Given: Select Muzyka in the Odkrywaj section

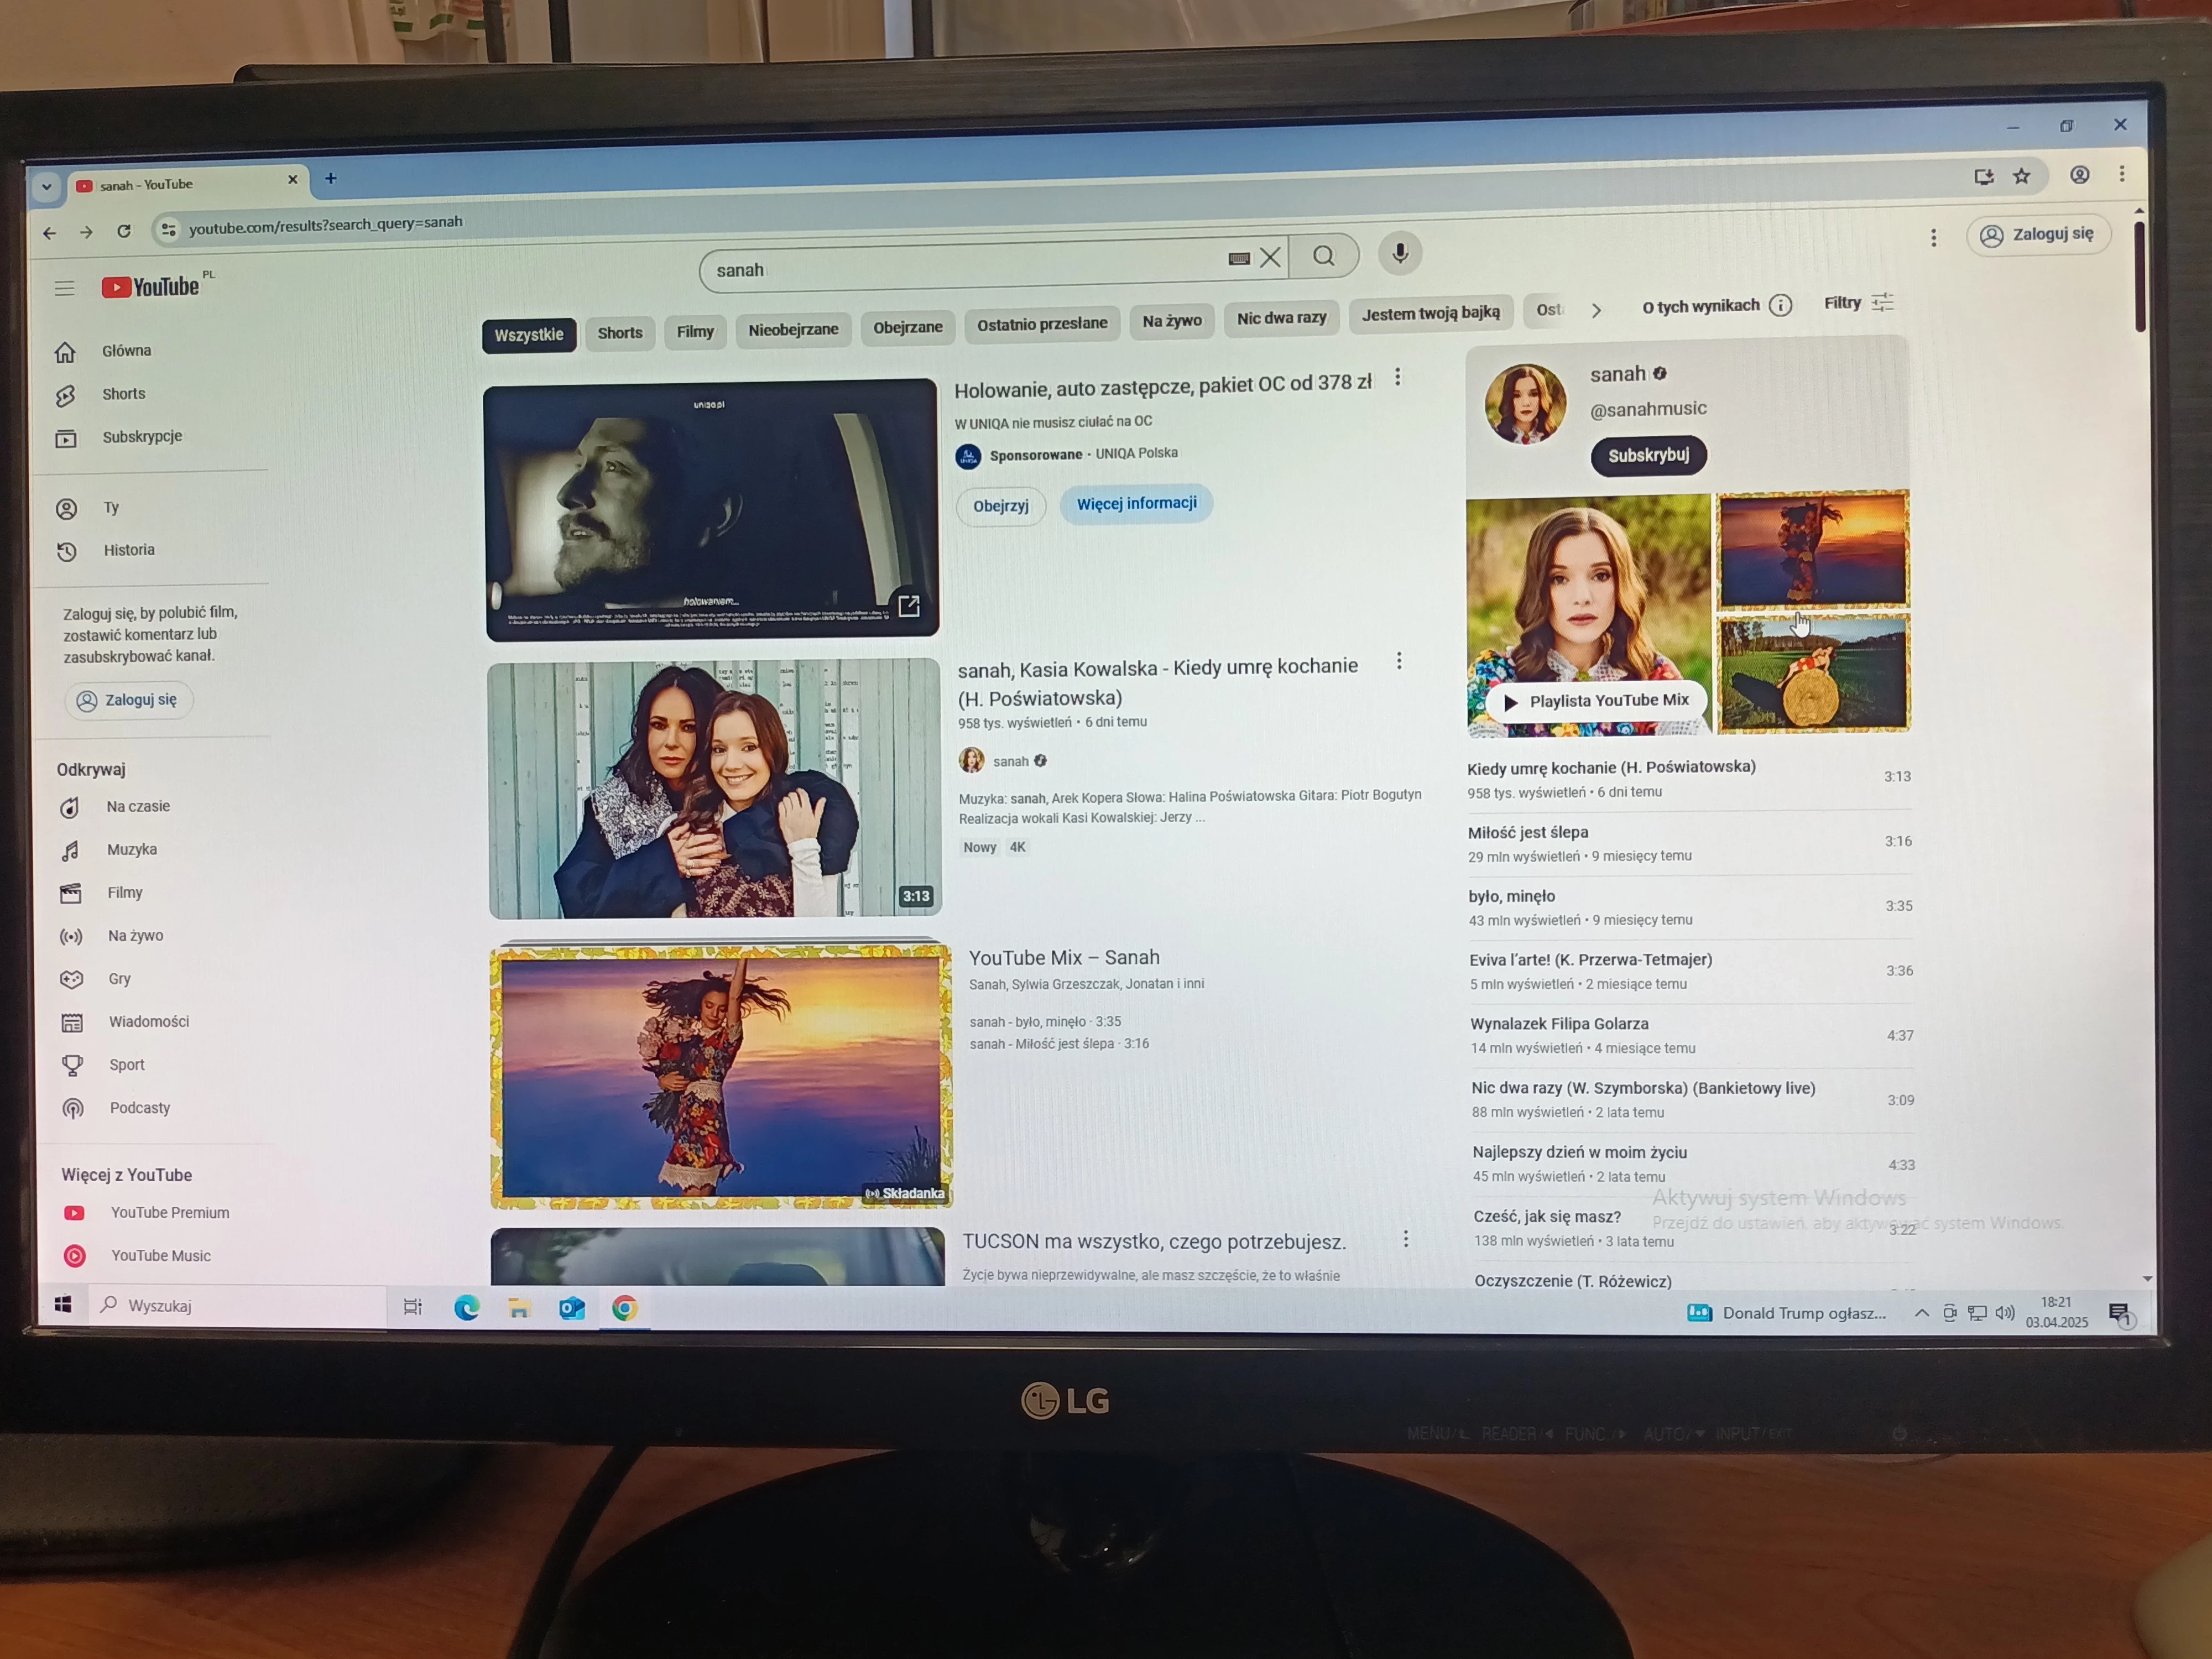Looking at the screenshot, I should pyautogui.click(x=131, y=849).
